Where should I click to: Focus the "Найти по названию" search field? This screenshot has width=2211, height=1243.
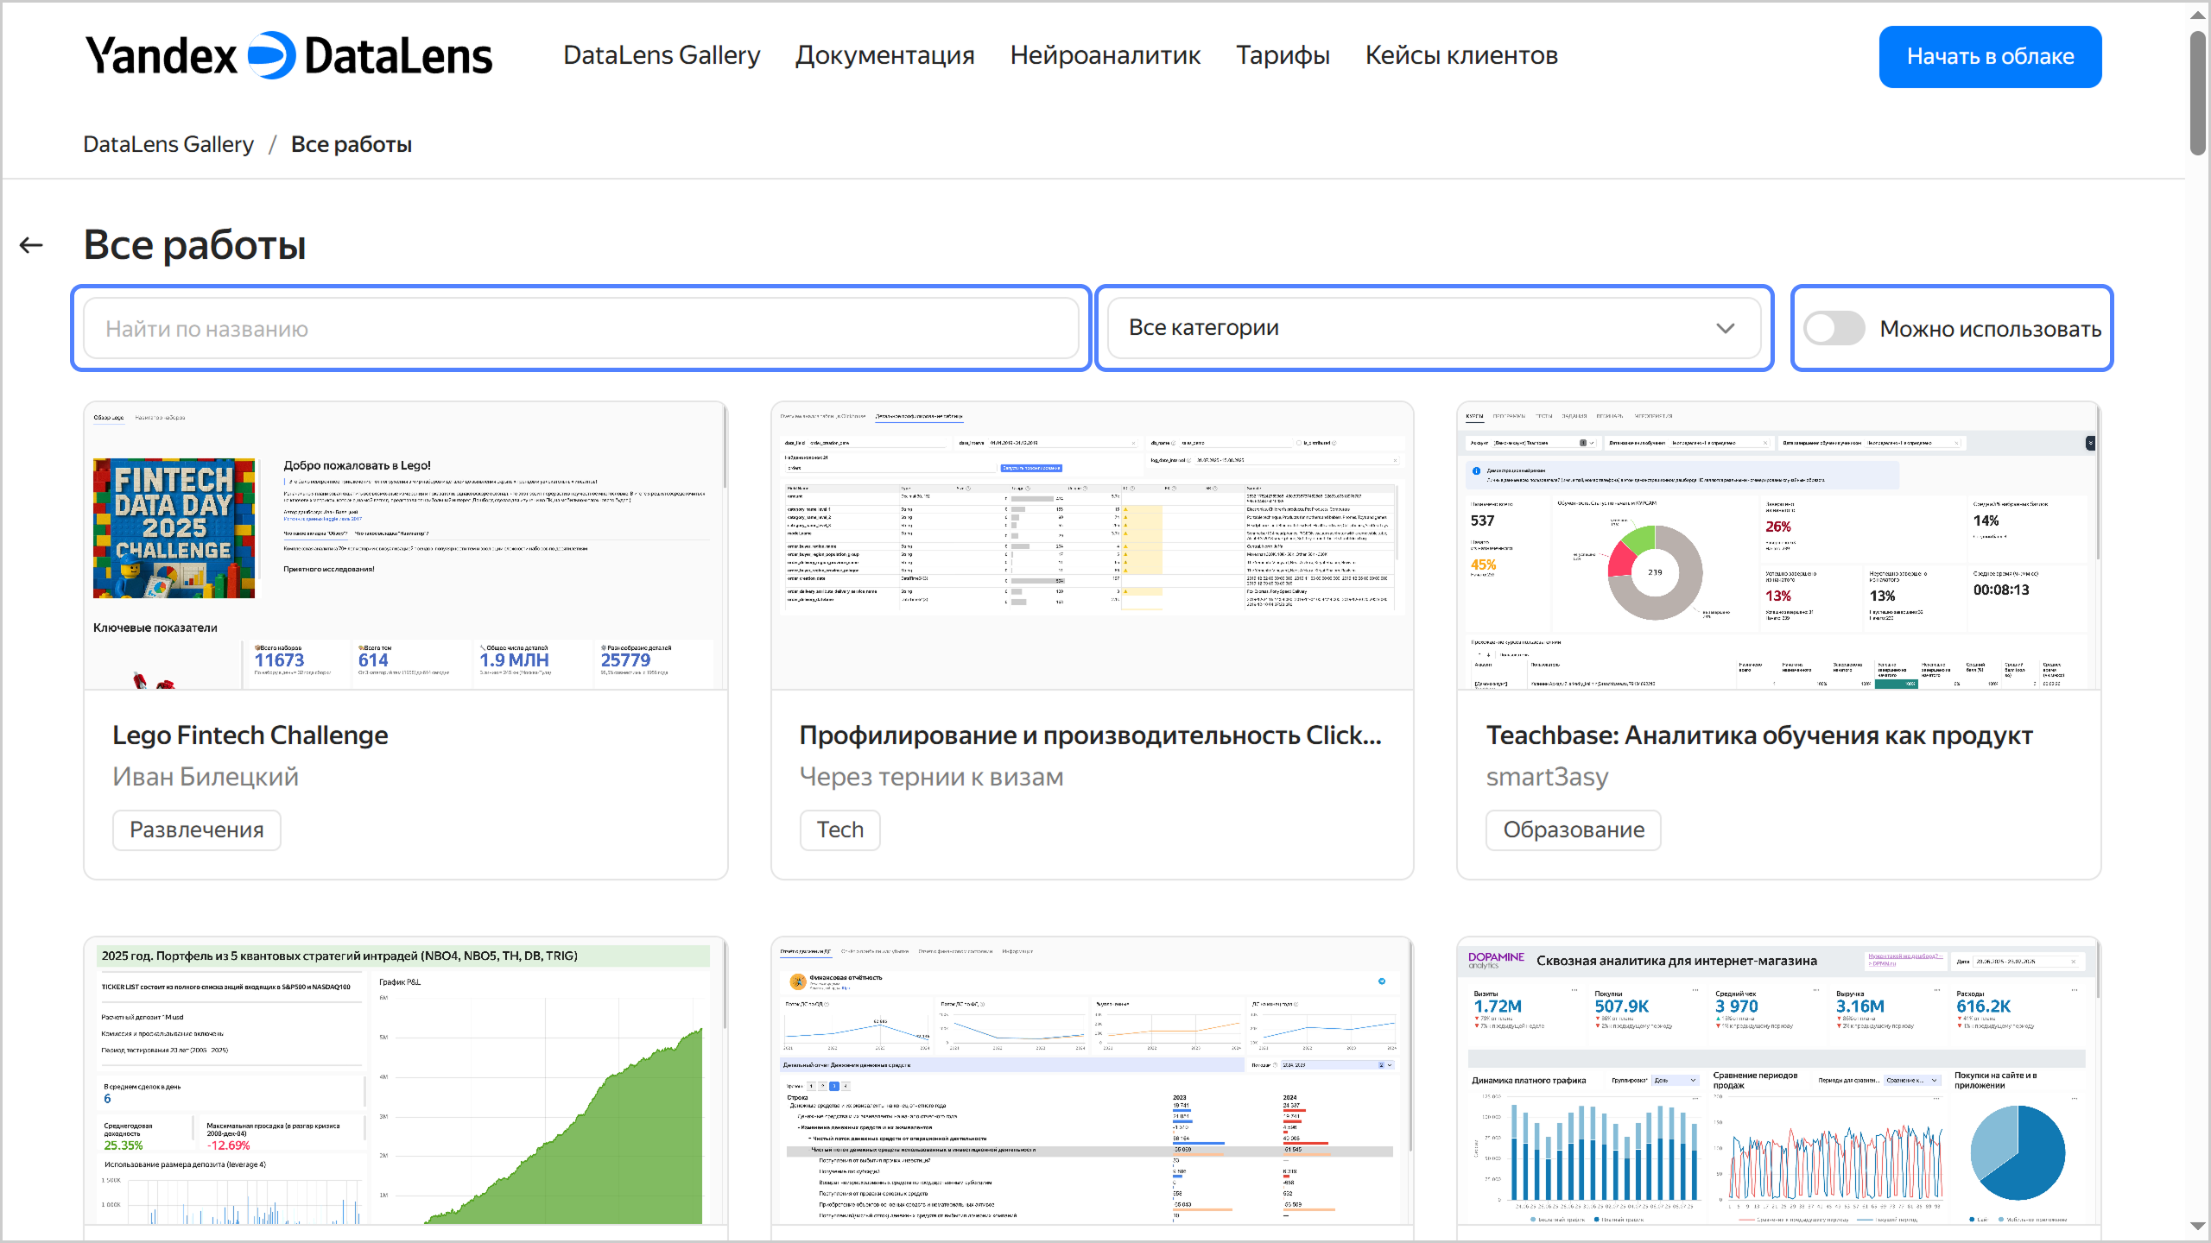580,329
